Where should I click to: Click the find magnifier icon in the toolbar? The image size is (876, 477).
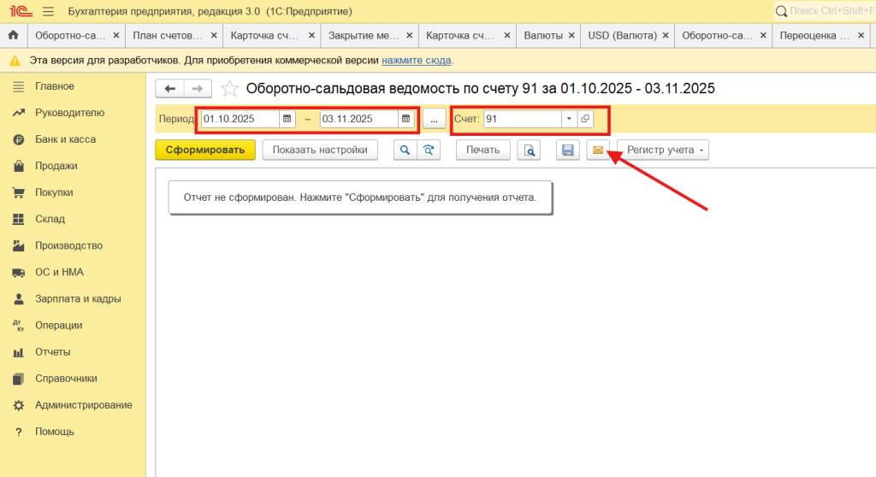pos(405,150)
